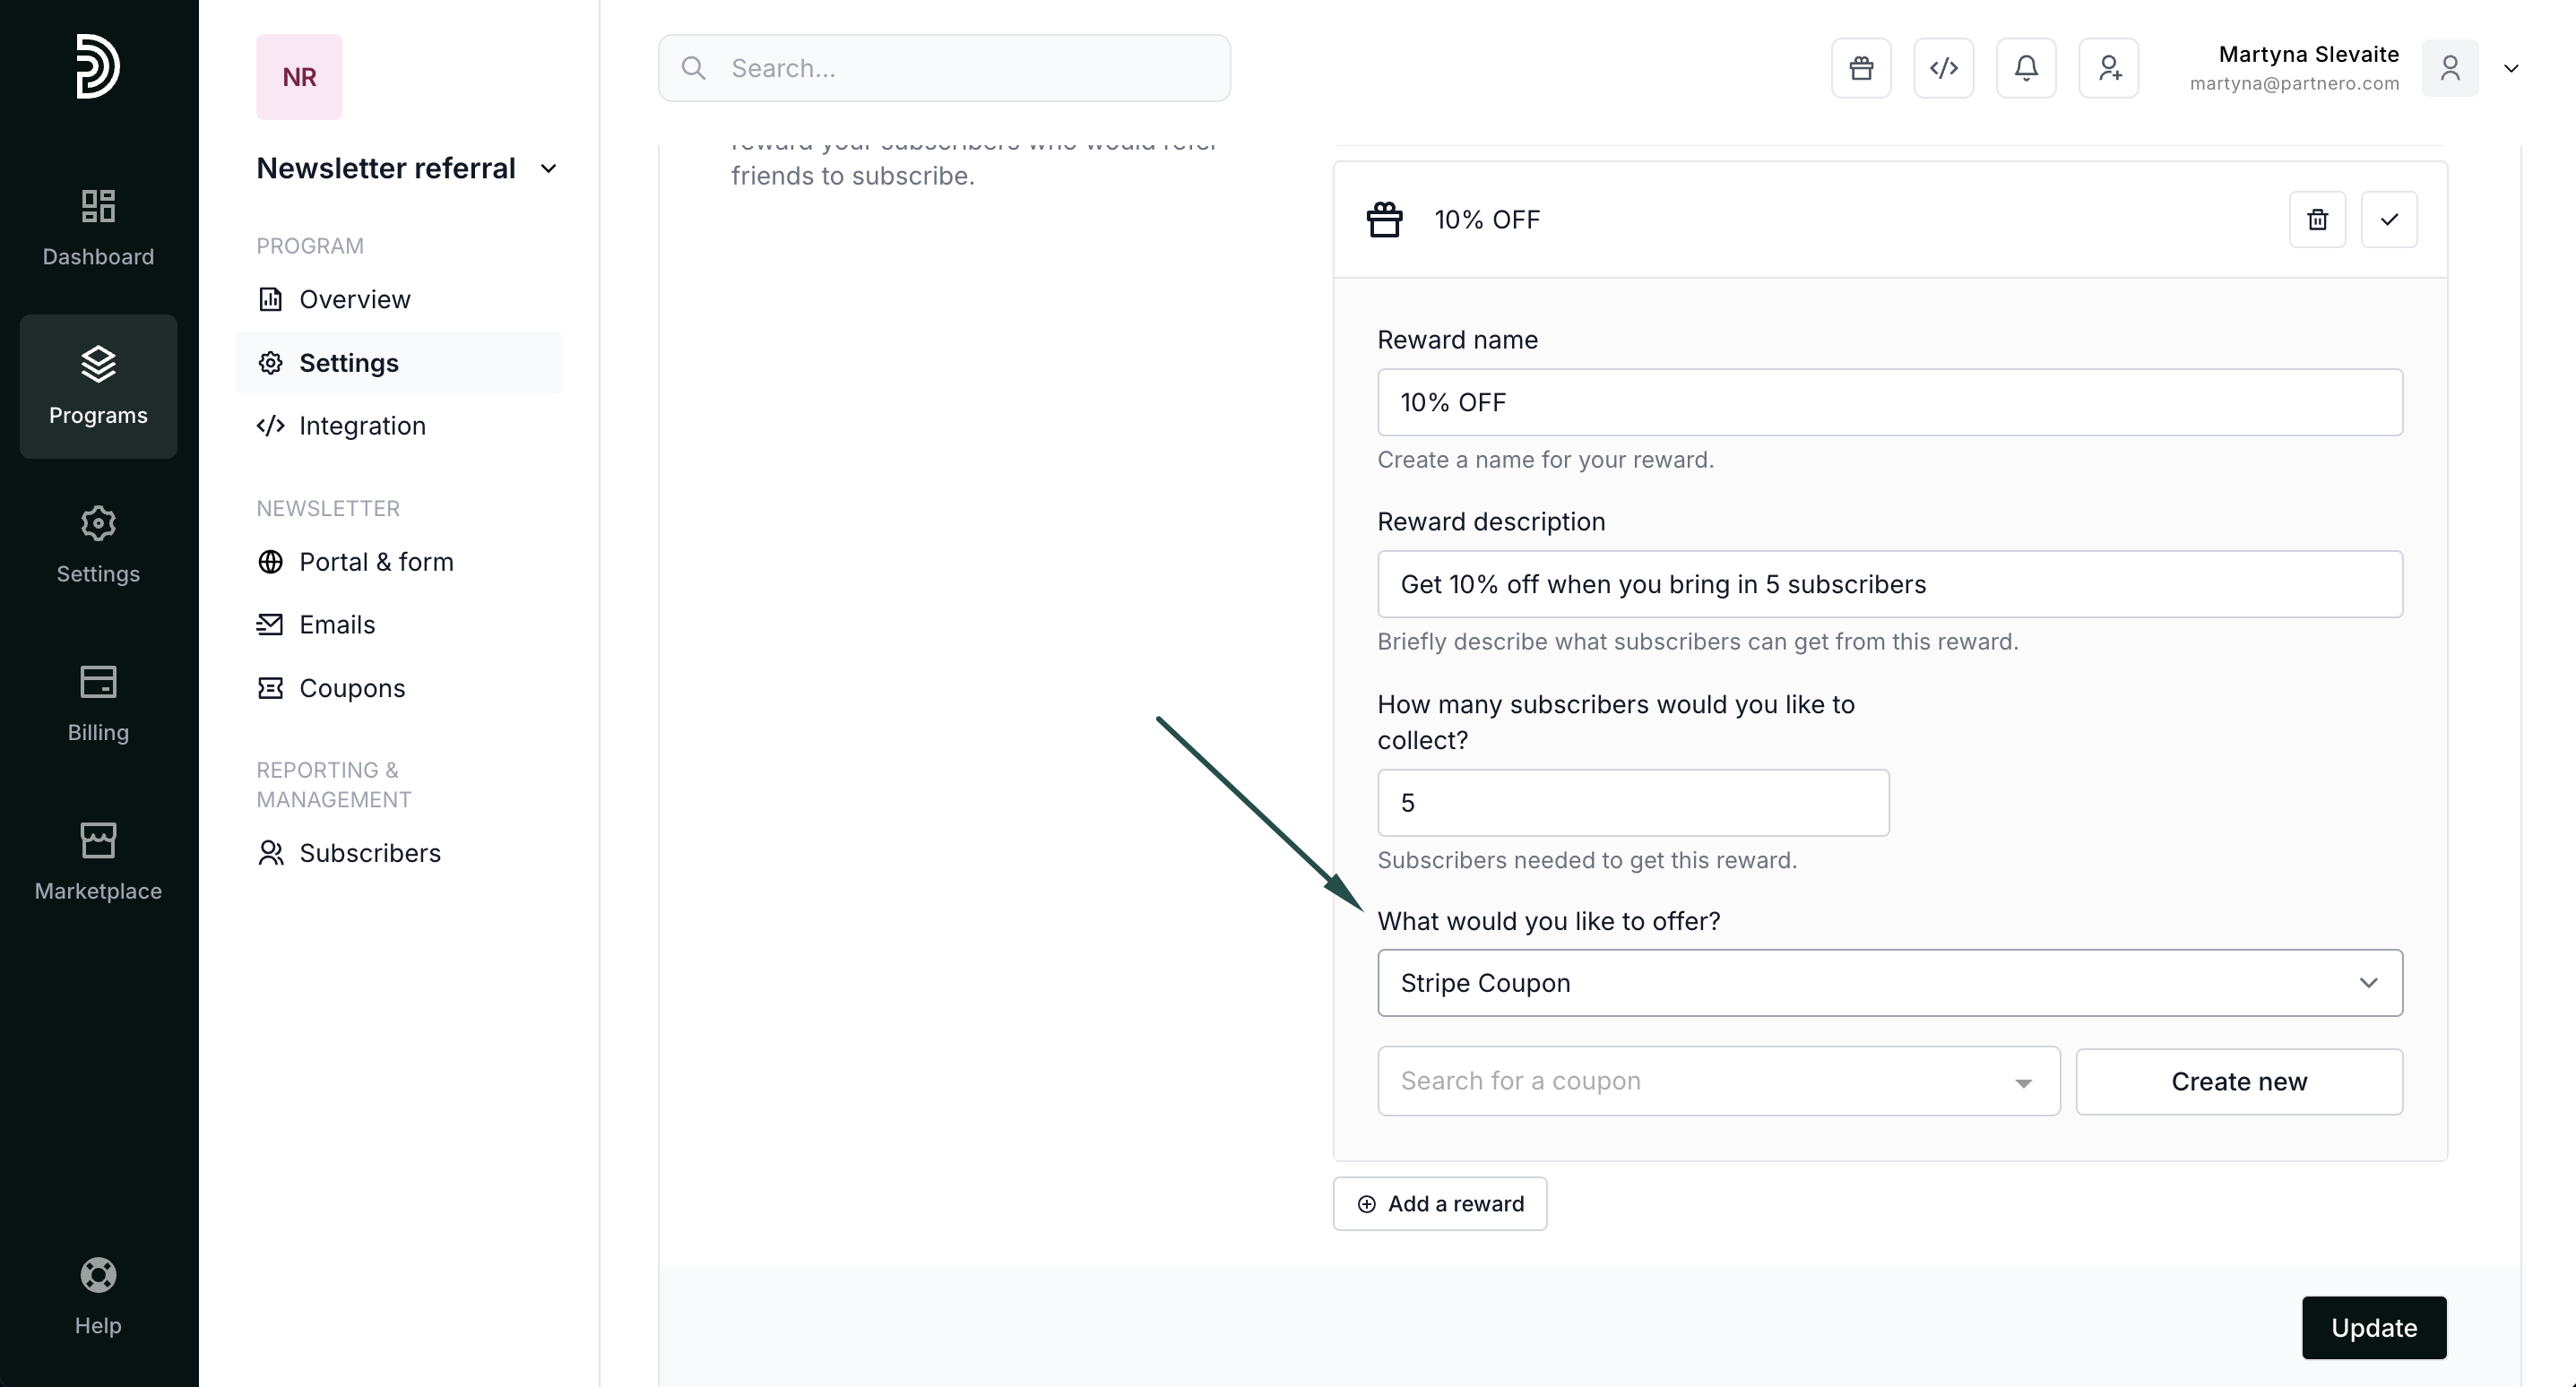Click the Update button

(2373, 1327)
